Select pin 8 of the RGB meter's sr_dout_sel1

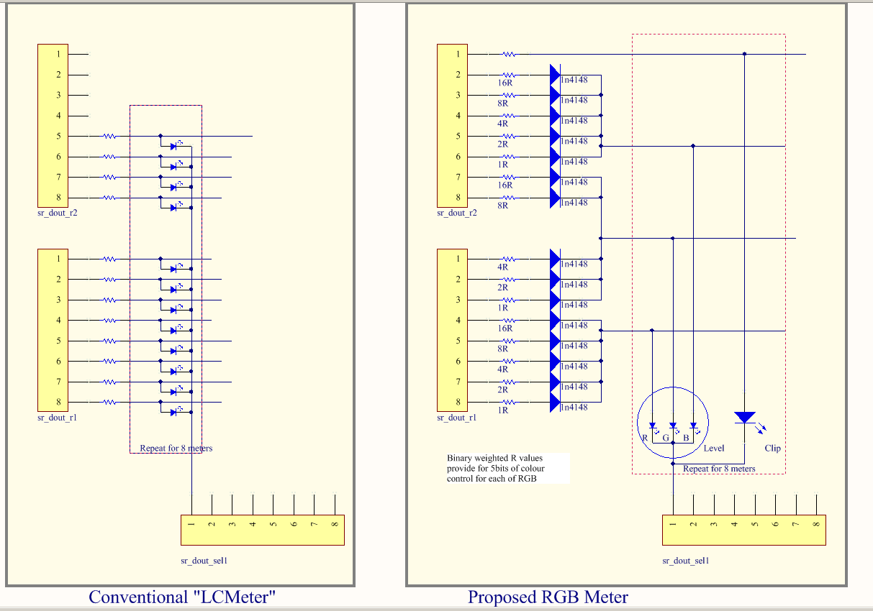coord(816,525)
